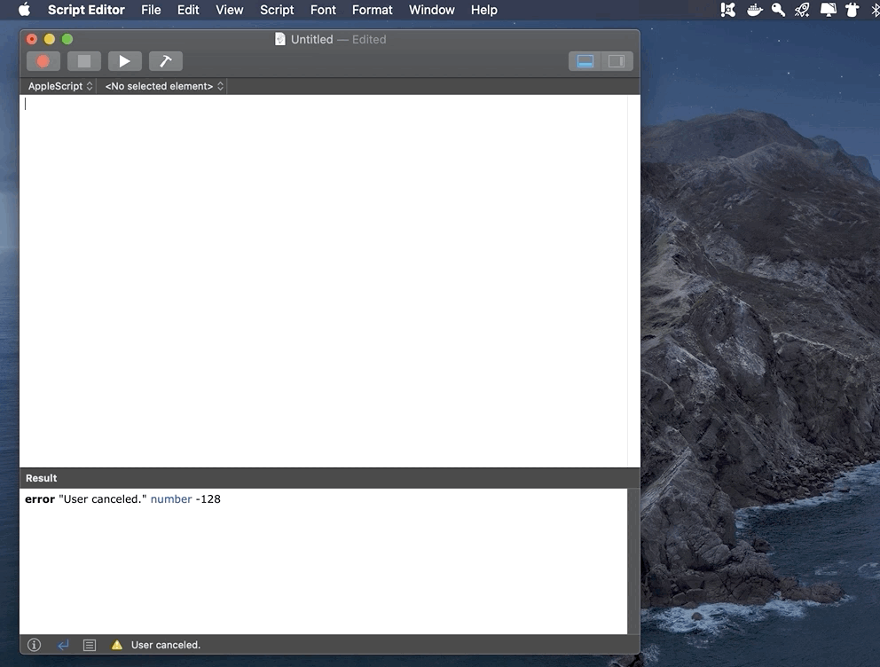Viewport: 880px width, 667px height.
Task: Run the script with the Play button
Action: point(124,60)
